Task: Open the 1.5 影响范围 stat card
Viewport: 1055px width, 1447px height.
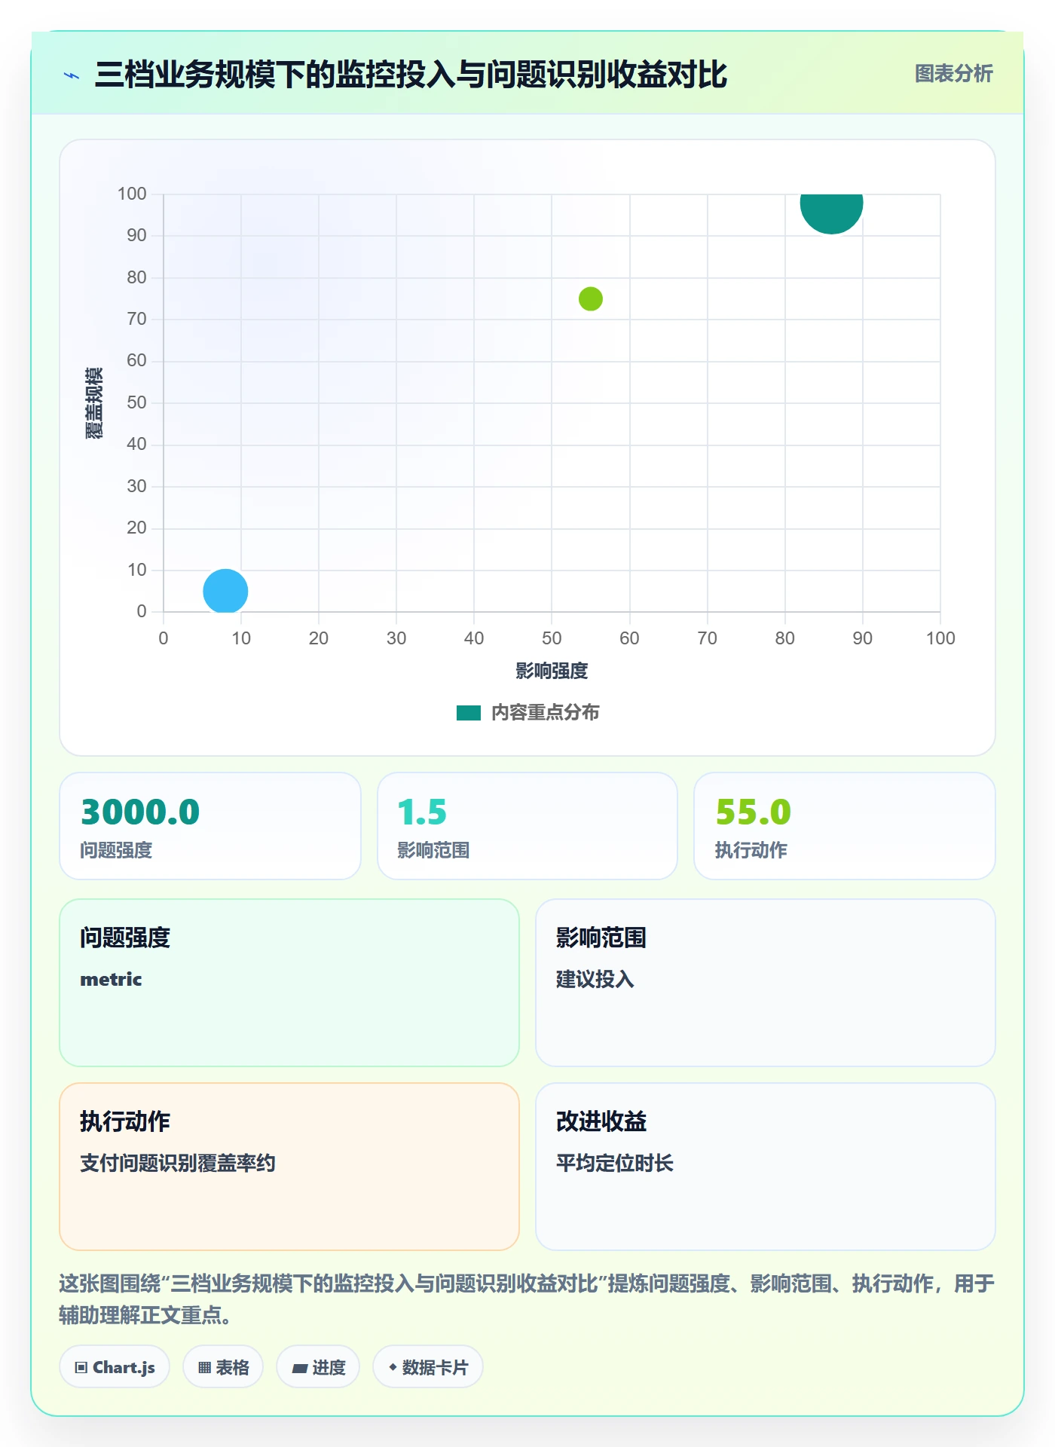Action: pyautogui.click(x=527, y=826)
